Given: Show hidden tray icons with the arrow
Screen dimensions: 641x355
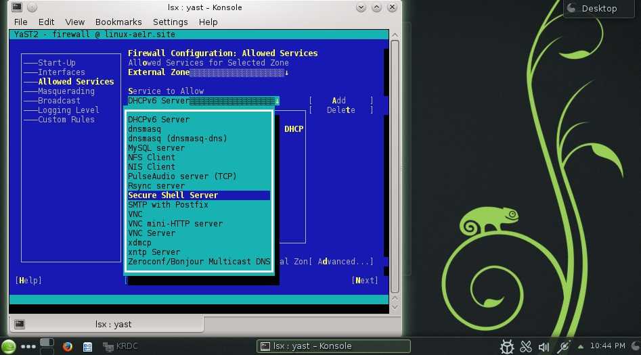Looking at the screenshot, I should click(580, 346).
